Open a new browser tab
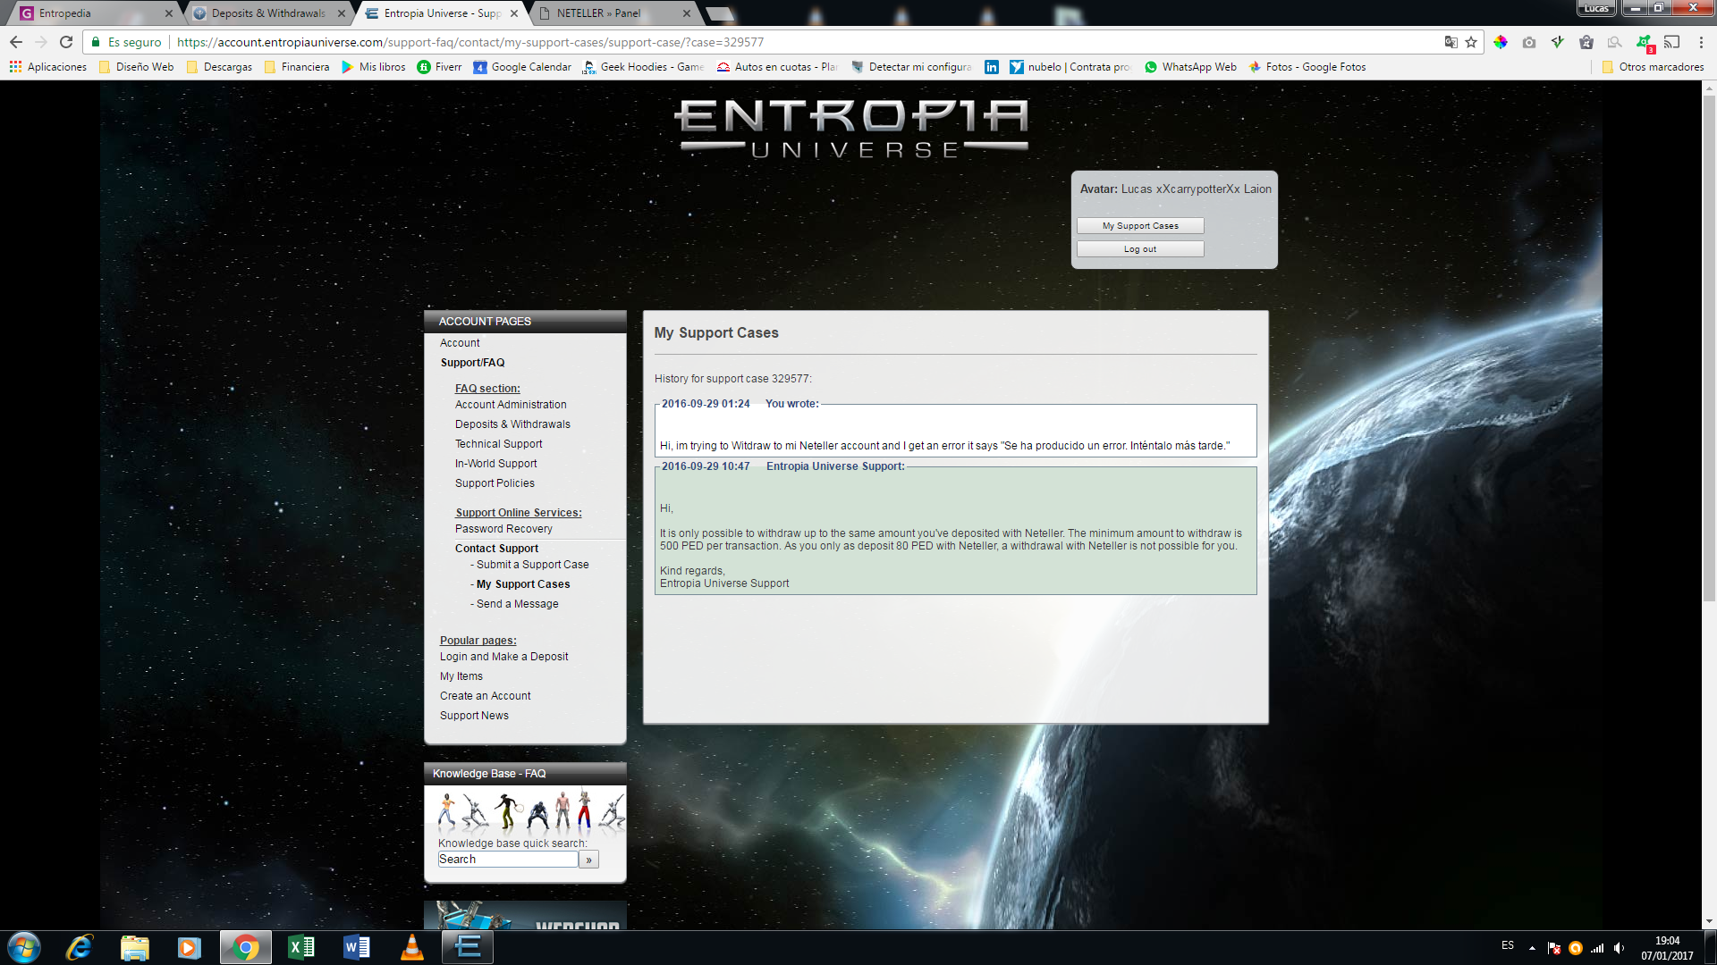This screenshot has width=1717, height=965. click(x=720, y=13)
